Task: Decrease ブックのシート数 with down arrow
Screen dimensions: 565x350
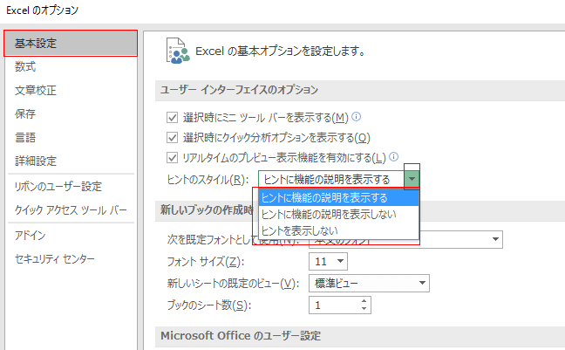Action: point(364,309)
